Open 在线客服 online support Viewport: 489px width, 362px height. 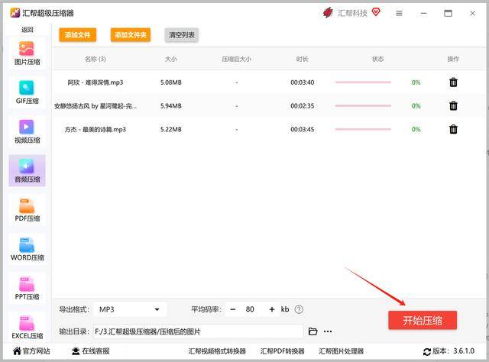(x=91, y=351)
